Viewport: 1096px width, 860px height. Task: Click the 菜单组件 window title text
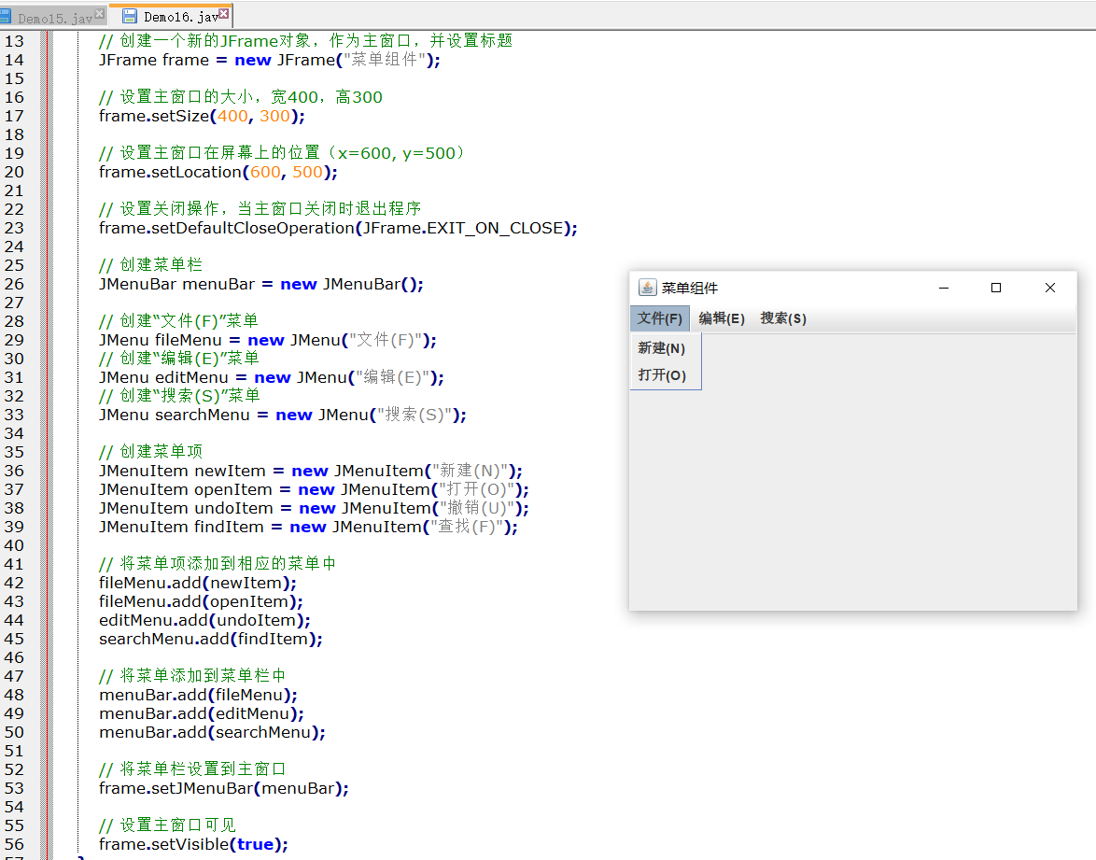pos(690,288)
